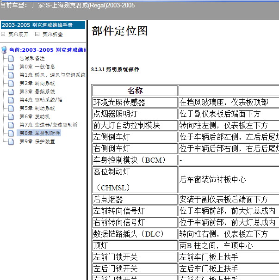Click location cell 在挡风玻璃座，仪表板顶部

click(x=229, y=102)
